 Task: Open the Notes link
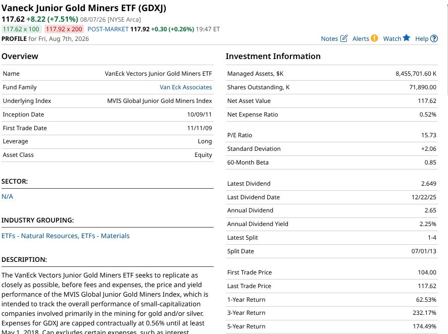[x=329, y=38]
